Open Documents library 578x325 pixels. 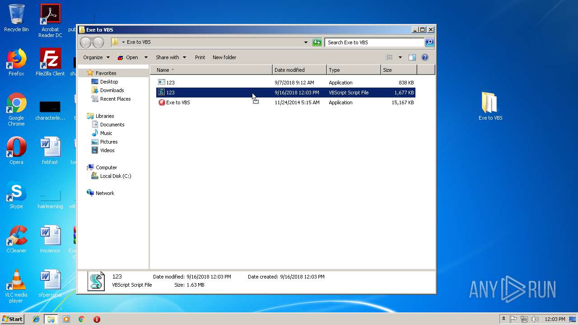click(x=112, y=125)
